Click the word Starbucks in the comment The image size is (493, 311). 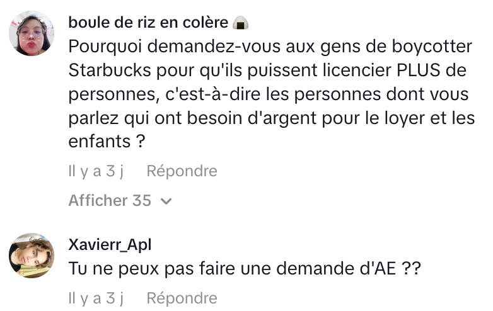click(x=110, y=70)
